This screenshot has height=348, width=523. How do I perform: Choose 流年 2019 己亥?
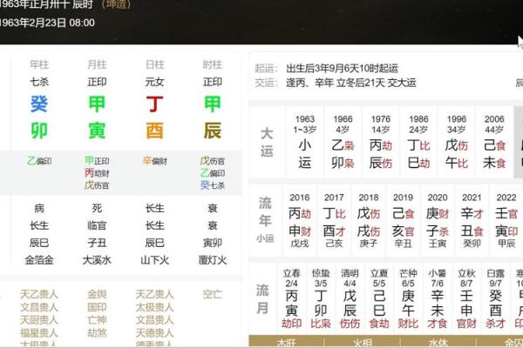tap(403, 220)
